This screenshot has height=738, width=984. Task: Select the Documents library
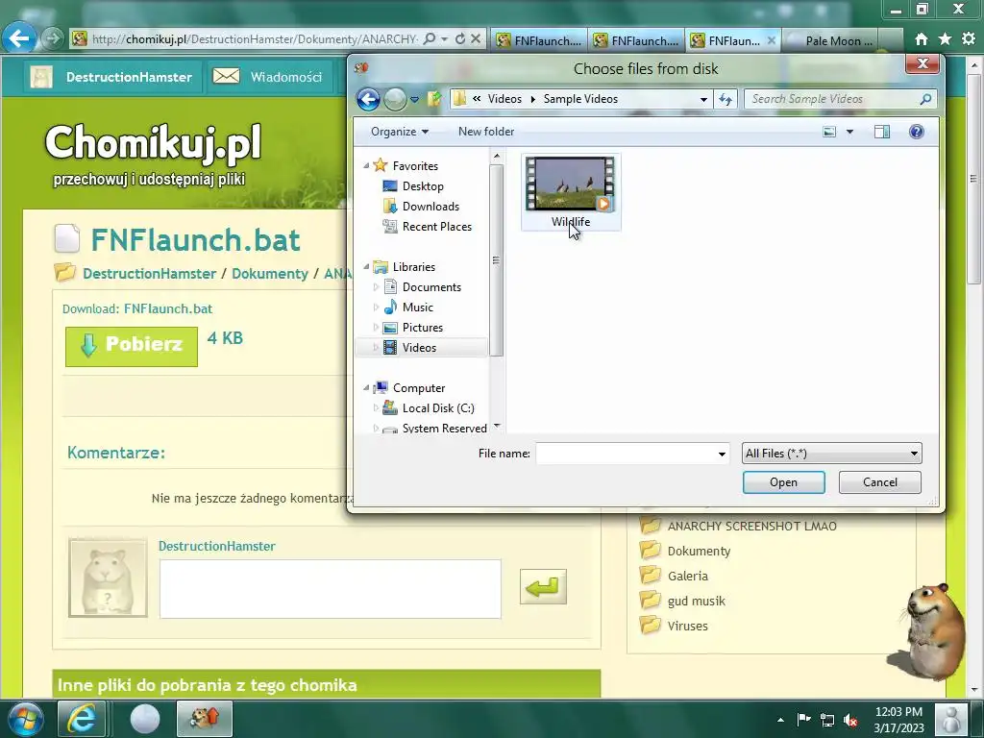pyautogui.click(x=431, y=286)
